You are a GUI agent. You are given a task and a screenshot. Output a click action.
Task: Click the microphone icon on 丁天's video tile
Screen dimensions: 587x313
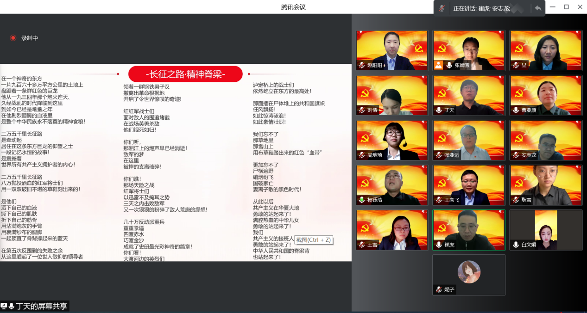438,110
